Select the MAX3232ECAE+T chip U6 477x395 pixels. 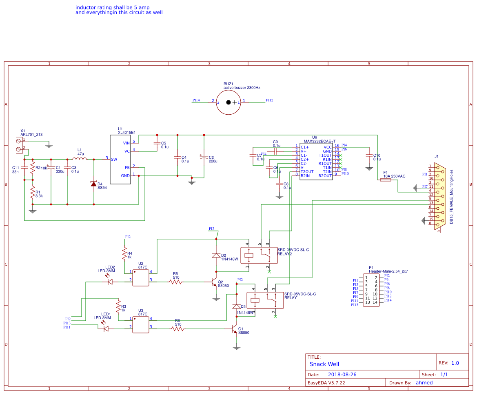316,161
